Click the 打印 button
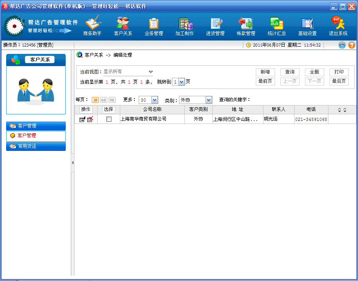The image size is (358, 281). [x=339, y=72]
